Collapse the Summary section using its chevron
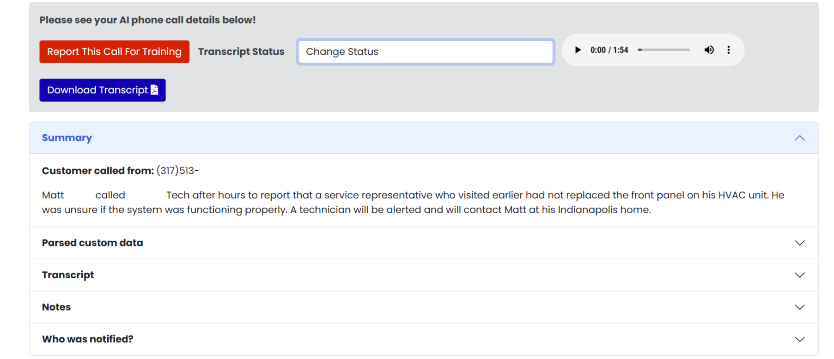The image size is (834, 359). [x=799, y=138]
